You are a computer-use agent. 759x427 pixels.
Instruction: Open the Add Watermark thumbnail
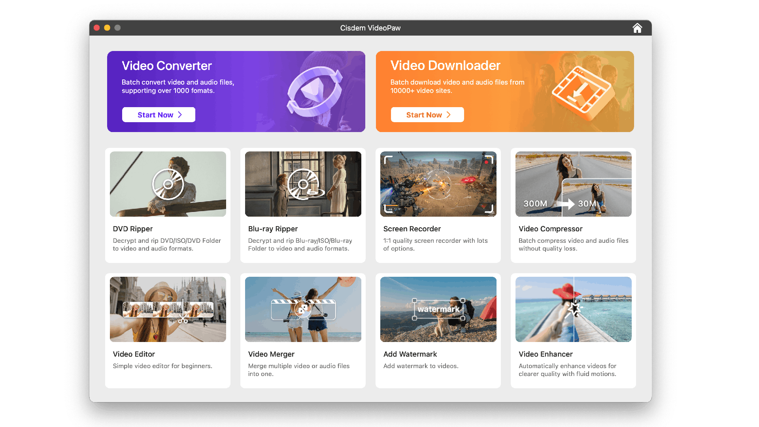pos(438,309)
